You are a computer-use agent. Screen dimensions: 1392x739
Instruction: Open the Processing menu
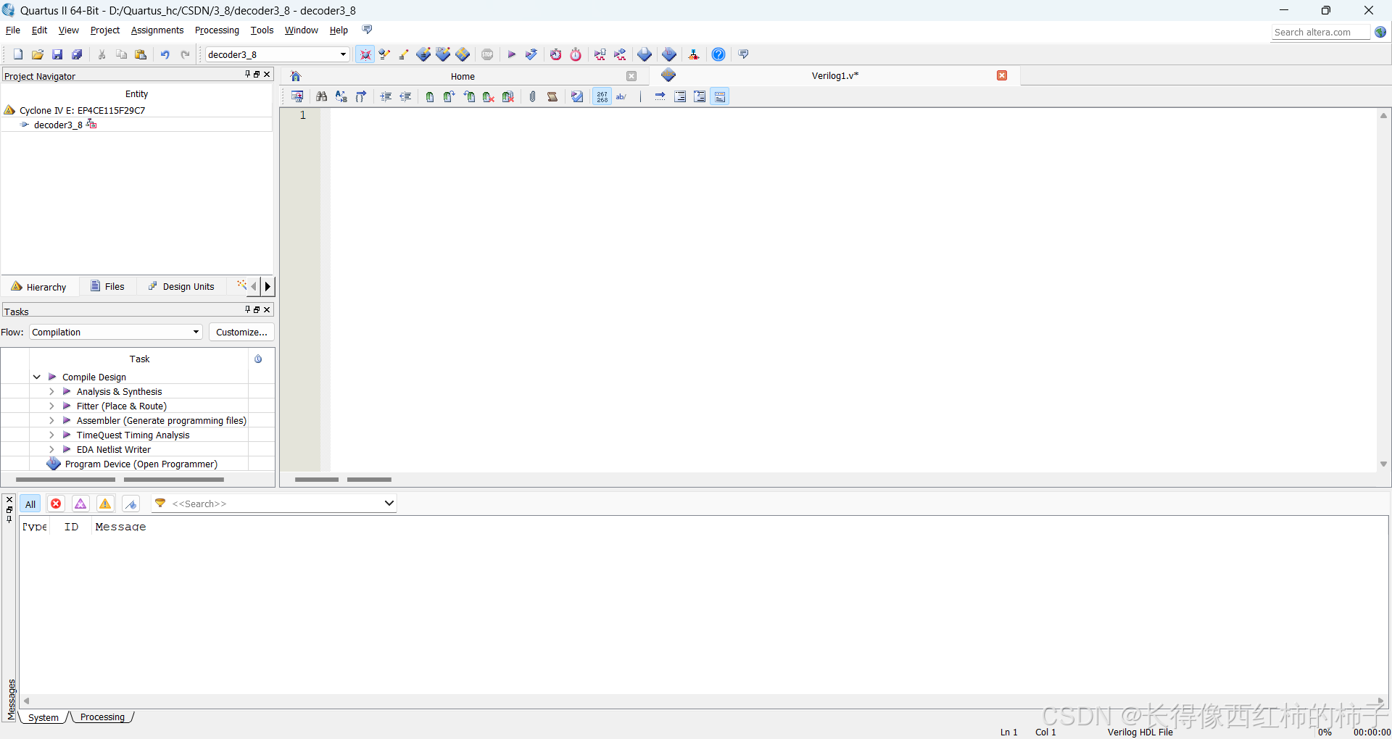pyautogui.click(x=217, y=30)
